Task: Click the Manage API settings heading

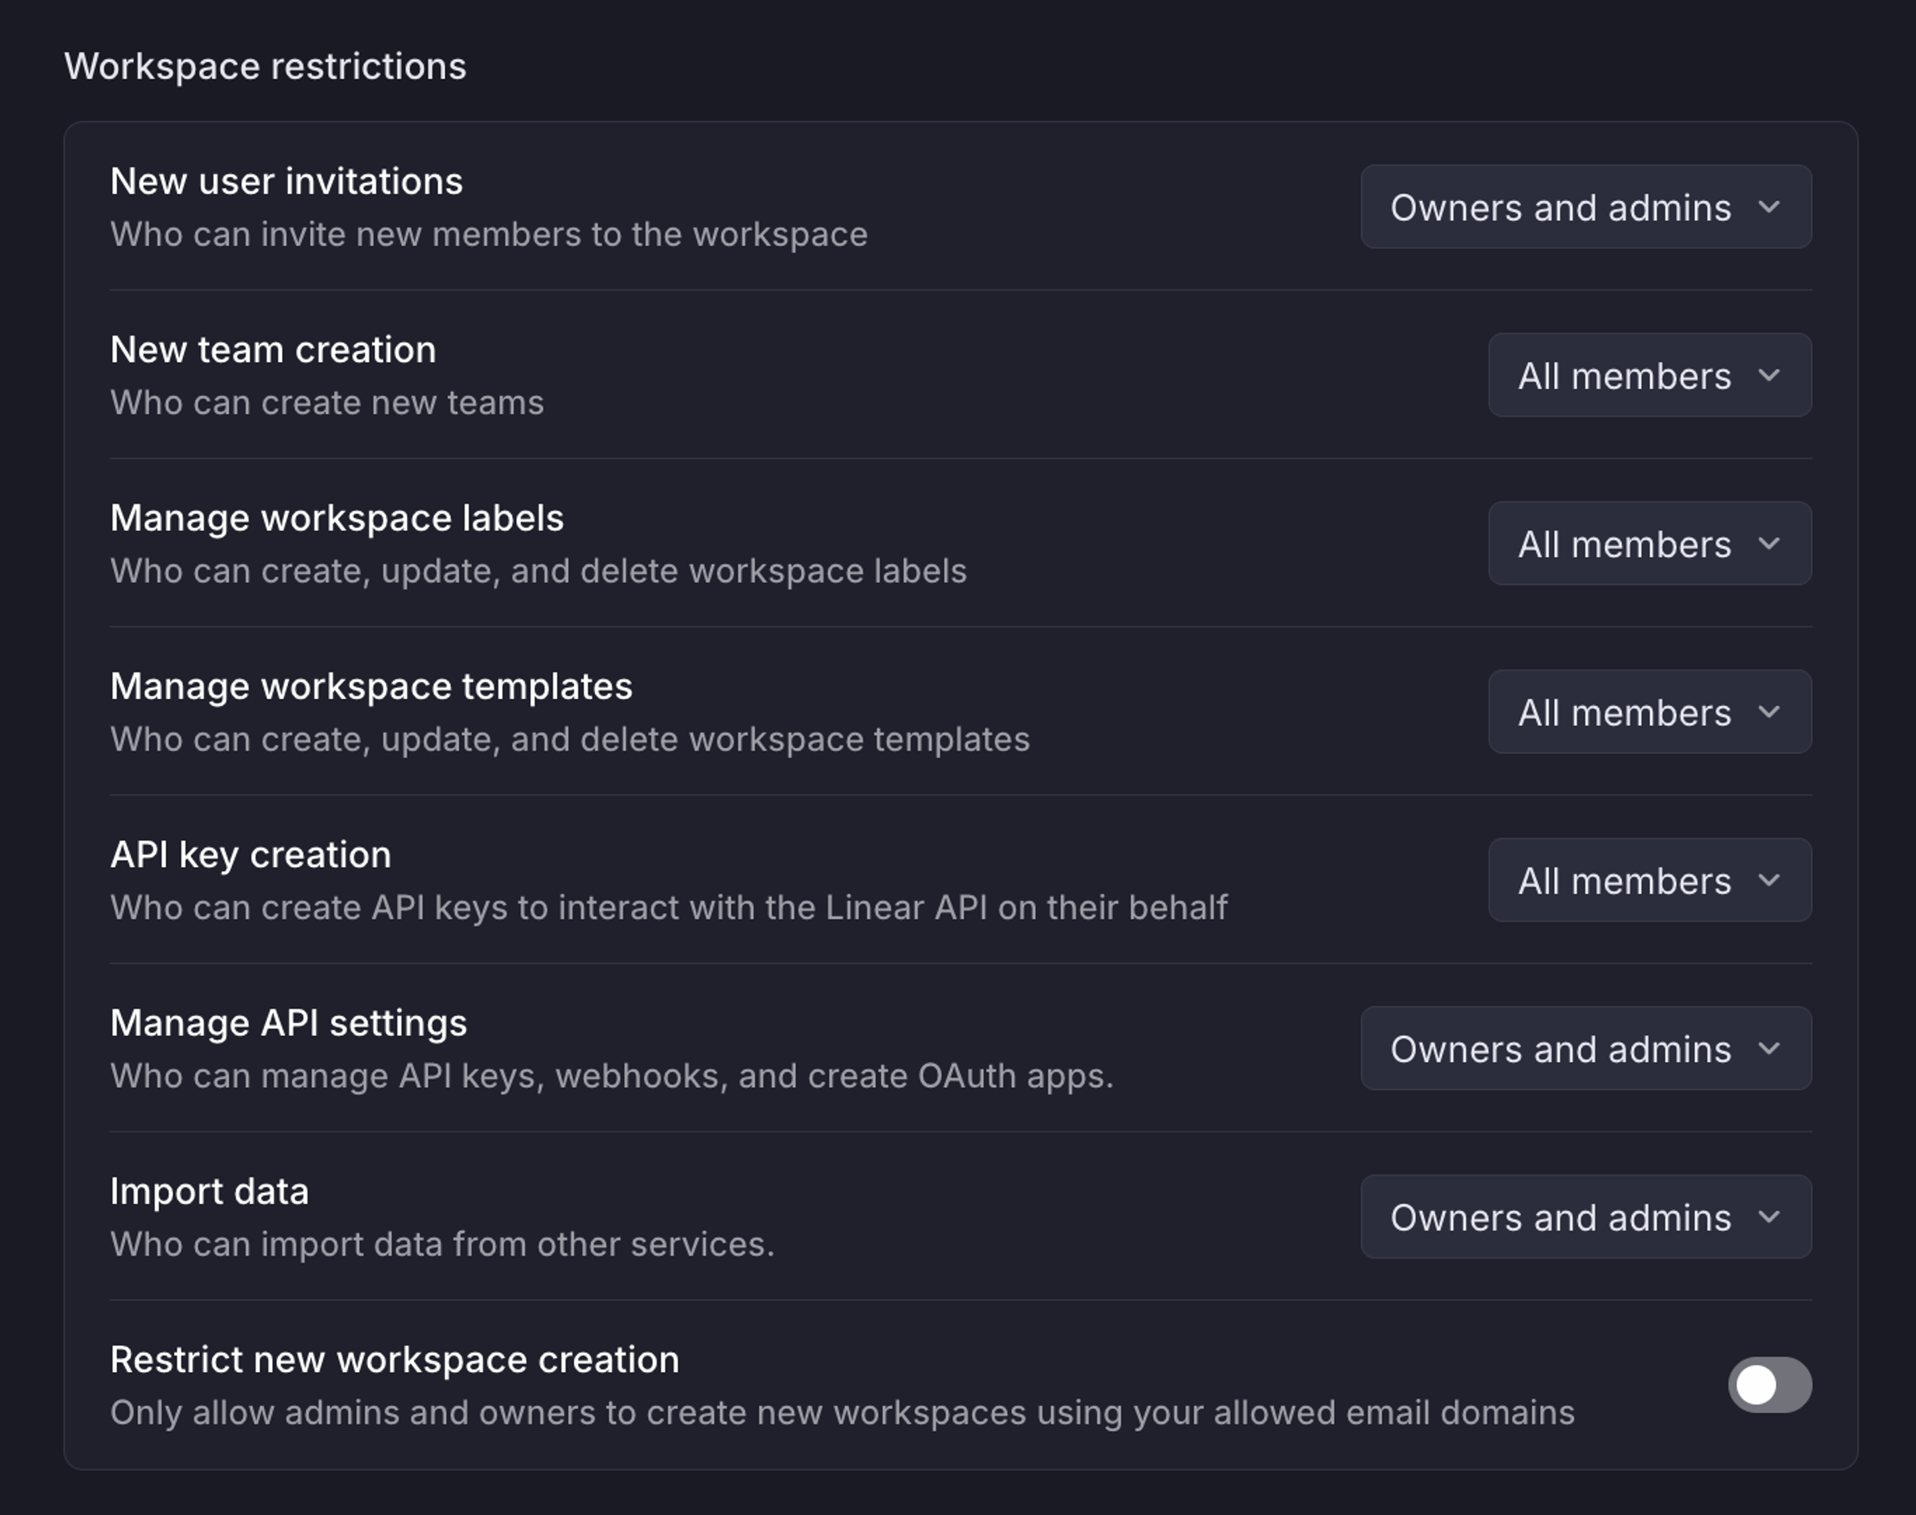Action: [288, 1022]
